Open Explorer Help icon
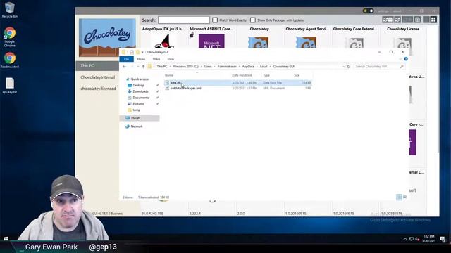The height and width of the screenshot is (253, 451). pyautogui.click(x=406, y=59)
